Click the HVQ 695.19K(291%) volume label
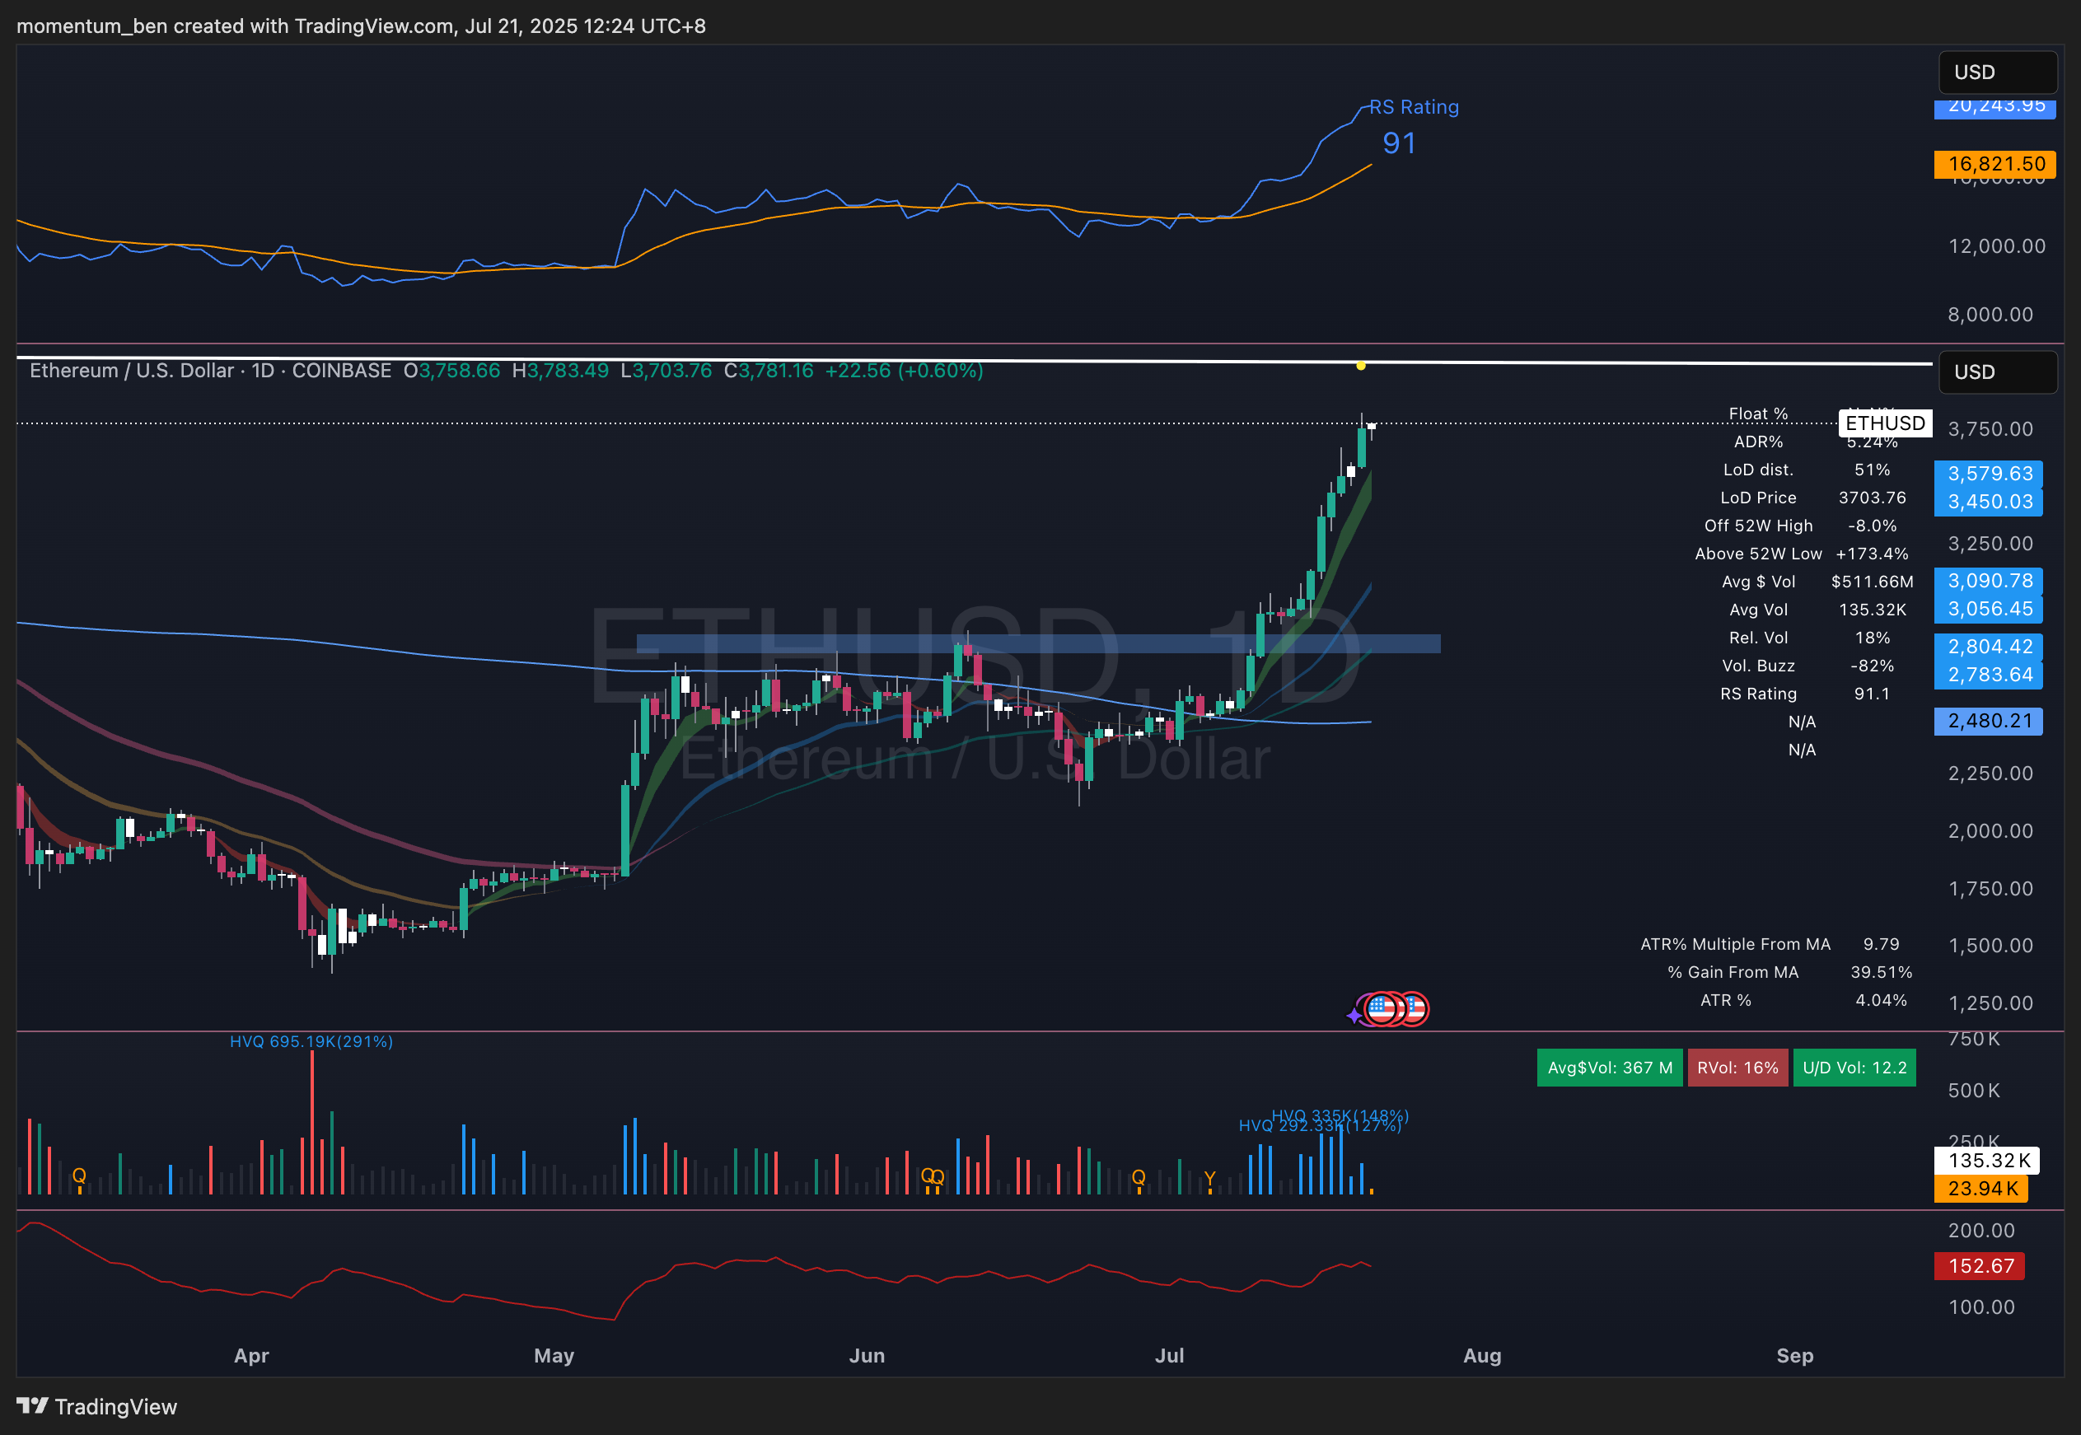The width and height of the screenshot is (2081, 1435). 311,1041
